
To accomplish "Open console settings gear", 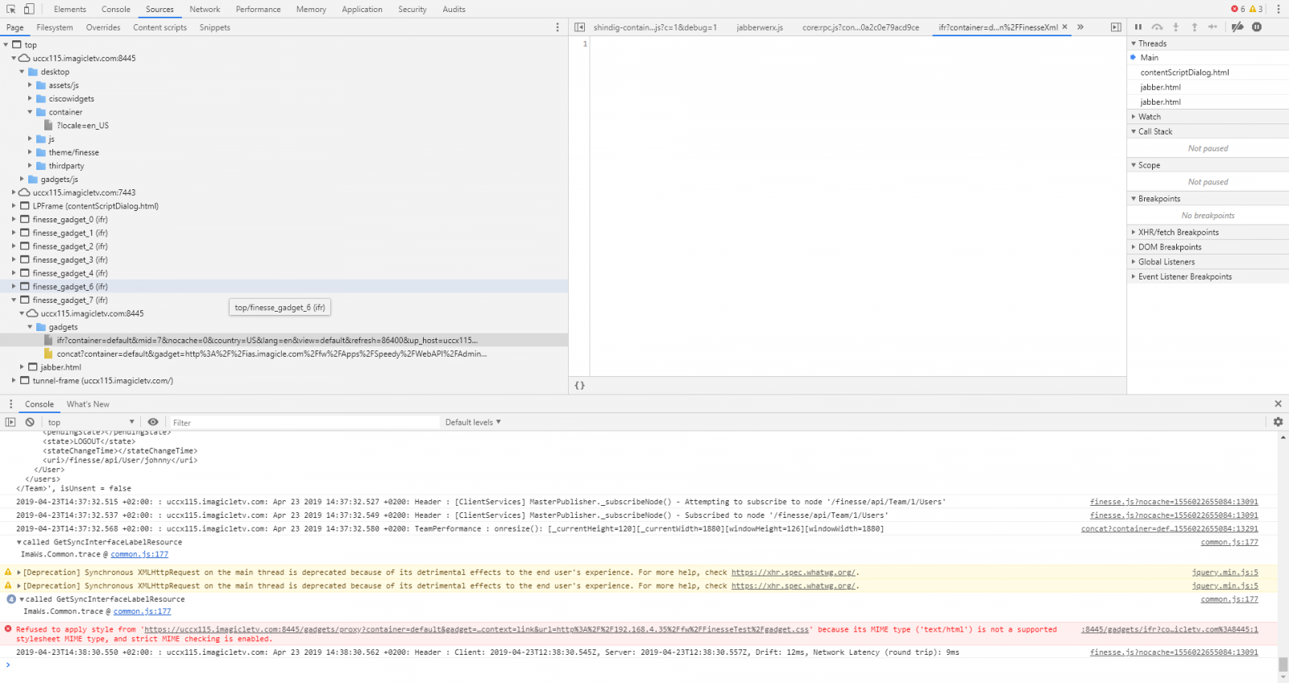I will point(1278,422).
